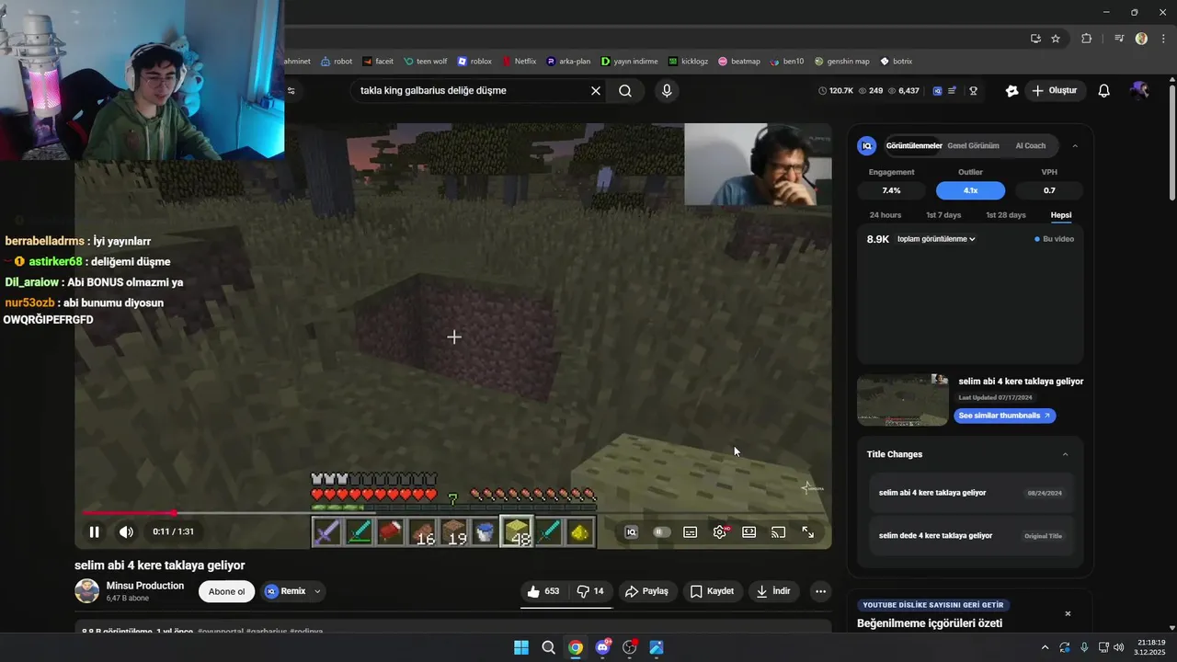Pause the video
This screenshot has height=662, width=1177.
[x=94, y=531]
